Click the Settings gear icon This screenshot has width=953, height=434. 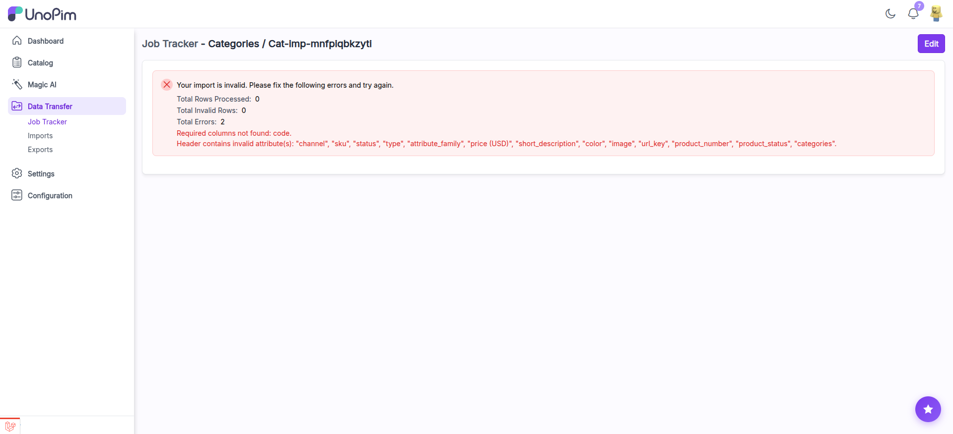[x=17, y=173]
